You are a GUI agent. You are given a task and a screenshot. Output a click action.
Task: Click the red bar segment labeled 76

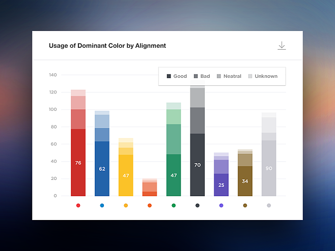click(78, 163)
